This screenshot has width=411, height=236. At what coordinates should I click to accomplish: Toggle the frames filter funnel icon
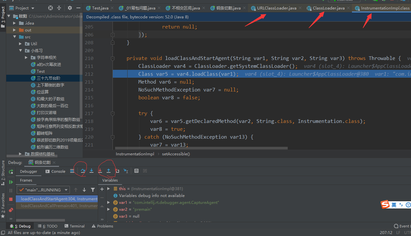click(x=93, y=190)
